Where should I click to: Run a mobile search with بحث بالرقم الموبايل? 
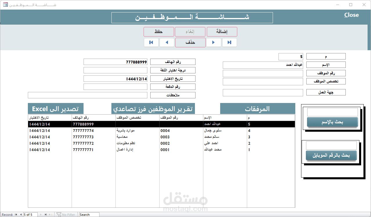click(331, 155)
